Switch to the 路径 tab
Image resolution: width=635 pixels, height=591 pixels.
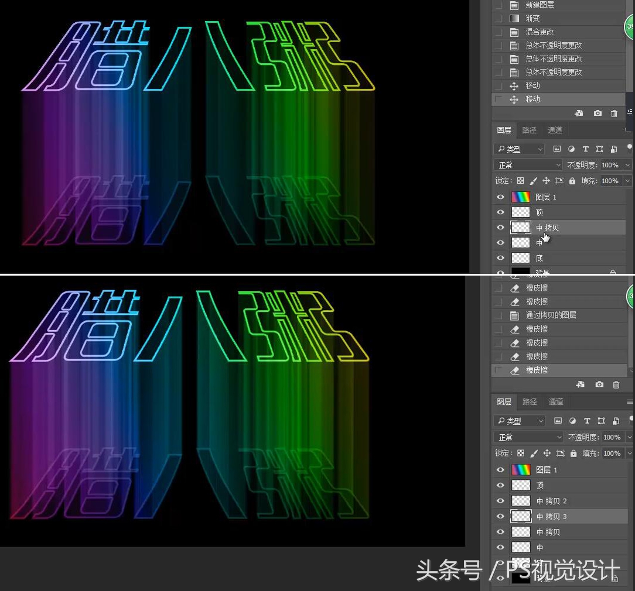pyautogui.click(x=529, y=130)
